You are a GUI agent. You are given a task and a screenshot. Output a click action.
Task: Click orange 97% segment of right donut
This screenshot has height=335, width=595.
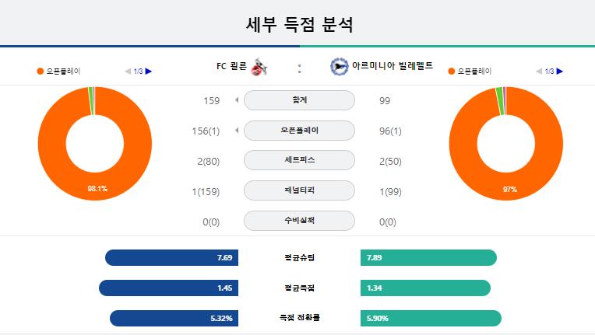pyautogui.click(x=509, y=187)
